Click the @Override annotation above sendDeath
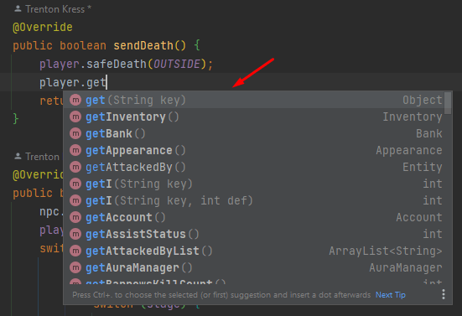Viewport: 462px width, 316px height. (x=43, y=28)
